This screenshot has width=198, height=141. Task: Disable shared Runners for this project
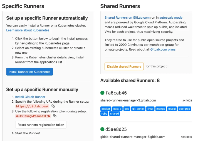(x=124, y=66)
